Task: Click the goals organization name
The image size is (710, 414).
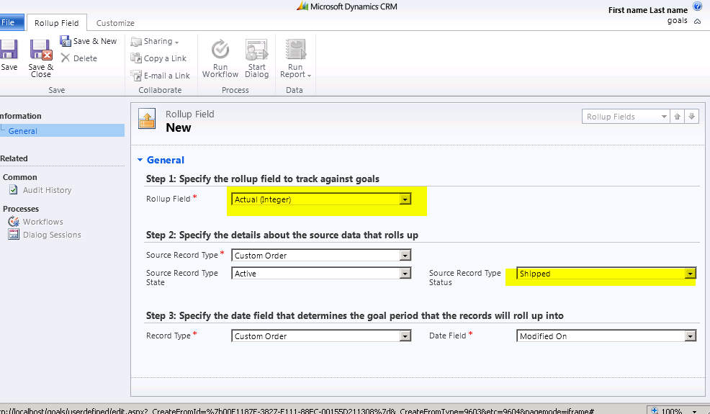Action: [677, 21]
